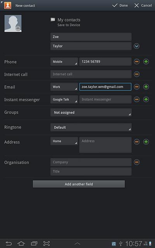The height and width of the screenshot is (248, 155).
Task: Open the Google Talk messenger type dropdown
Action: click(x=64, y=100)
